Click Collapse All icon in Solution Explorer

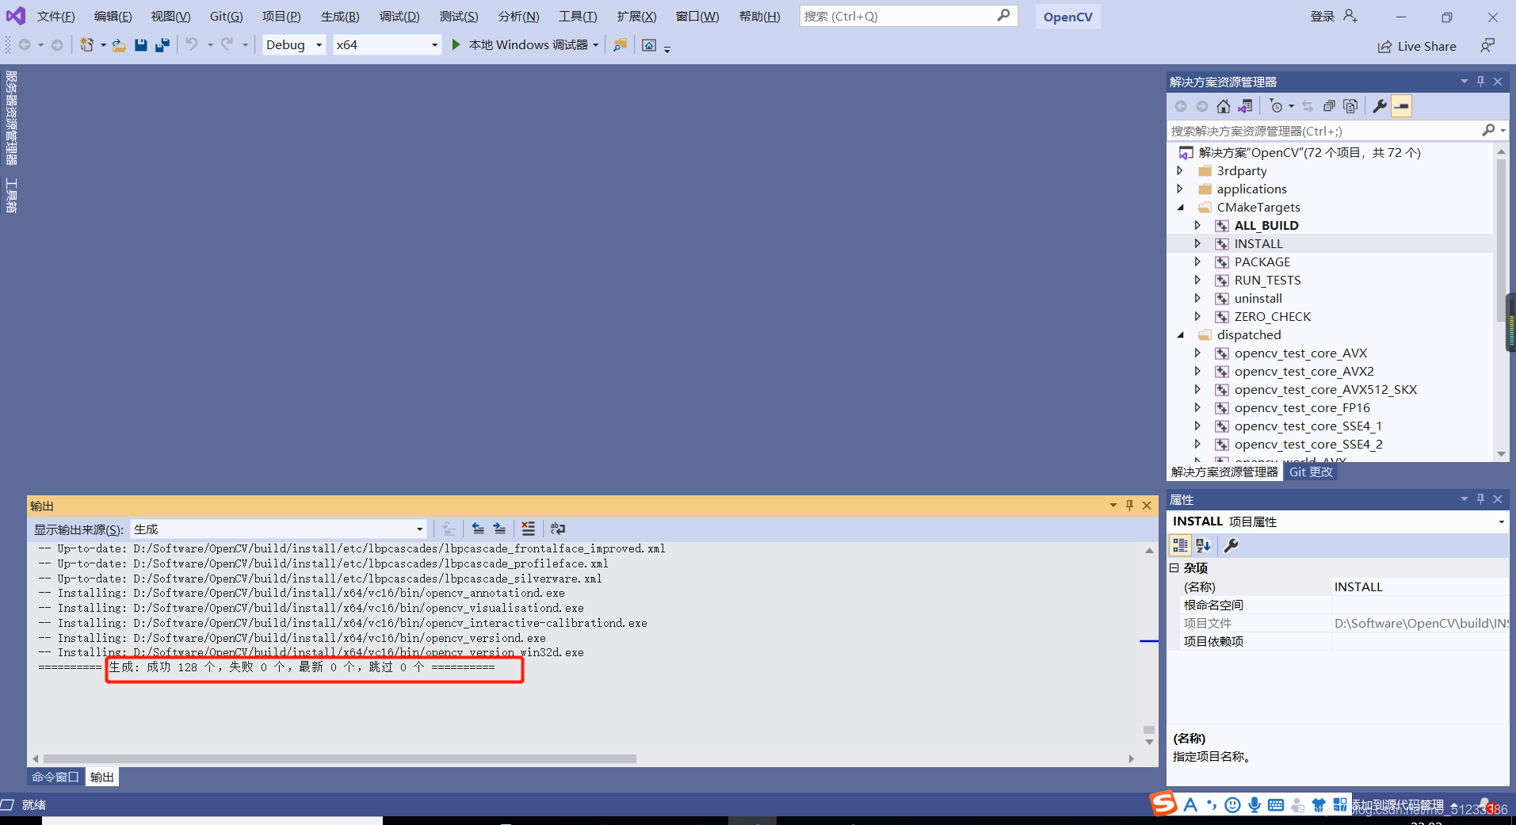(1329, 106)
